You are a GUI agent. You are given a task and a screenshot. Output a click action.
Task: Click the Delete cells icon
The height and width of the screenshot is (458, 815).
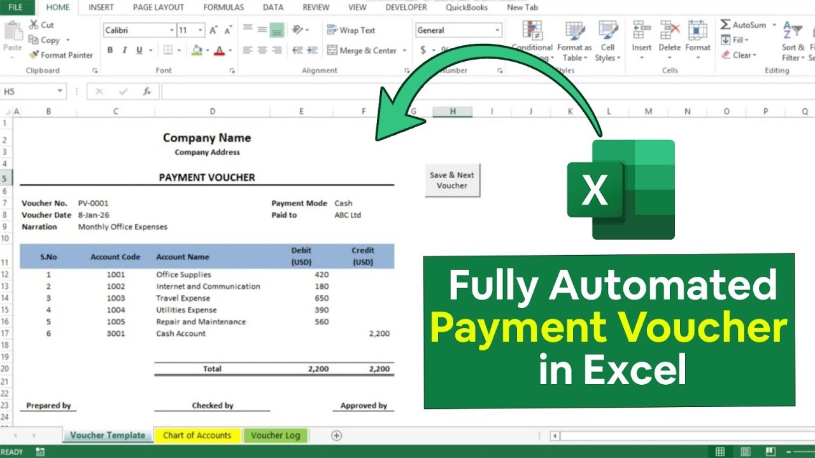pyautogui.click(x=670, y=31)
